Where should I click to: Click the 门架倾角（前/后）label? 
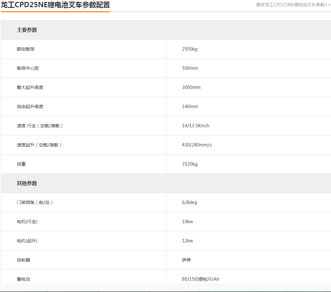pyautogui.click(x=35, y=202)
